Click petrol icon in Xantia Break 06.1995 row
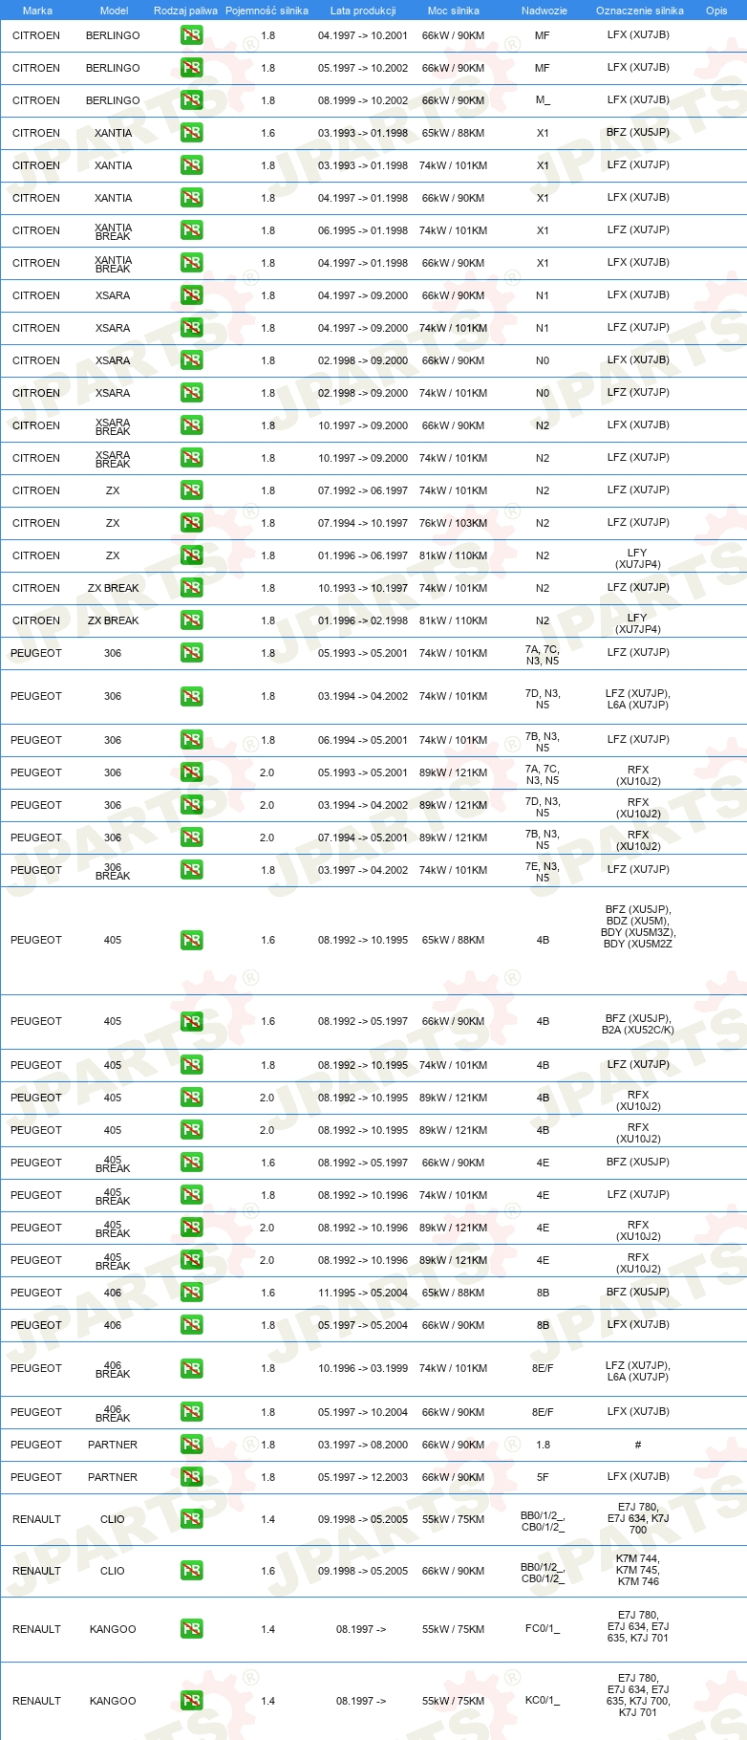747x1740 pixels. click(x=191, y=230)
